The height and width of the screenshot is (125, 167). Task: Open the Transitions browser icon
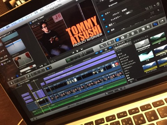[x=133, y=34]
